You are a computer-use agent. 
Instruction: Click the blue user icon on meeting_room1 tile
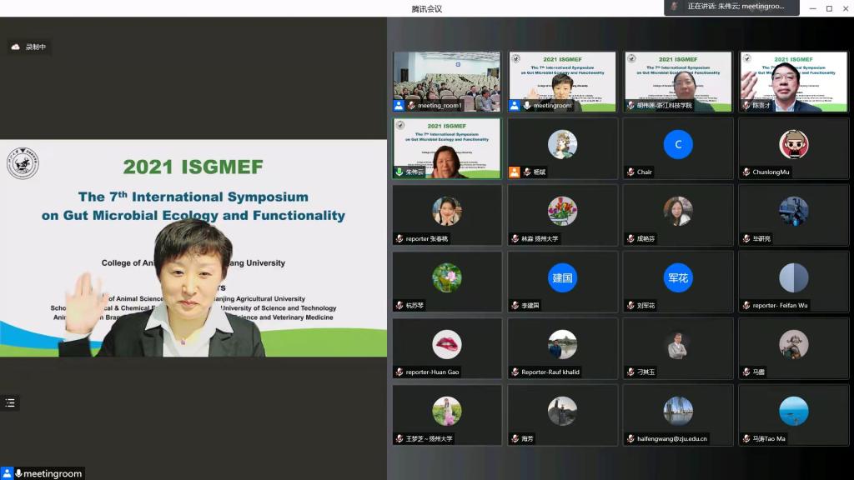point(399,106)
